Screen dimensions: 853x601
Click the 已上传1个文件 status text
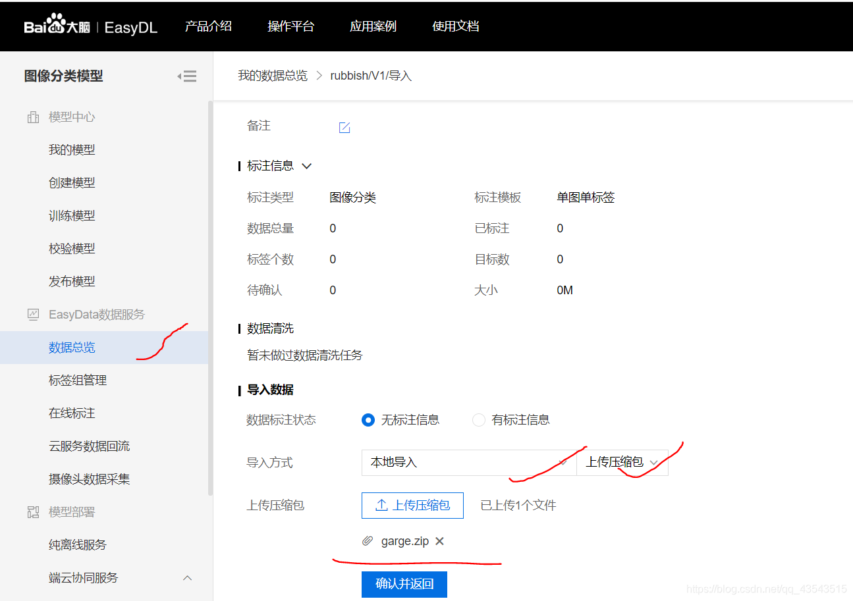(518, 505)
